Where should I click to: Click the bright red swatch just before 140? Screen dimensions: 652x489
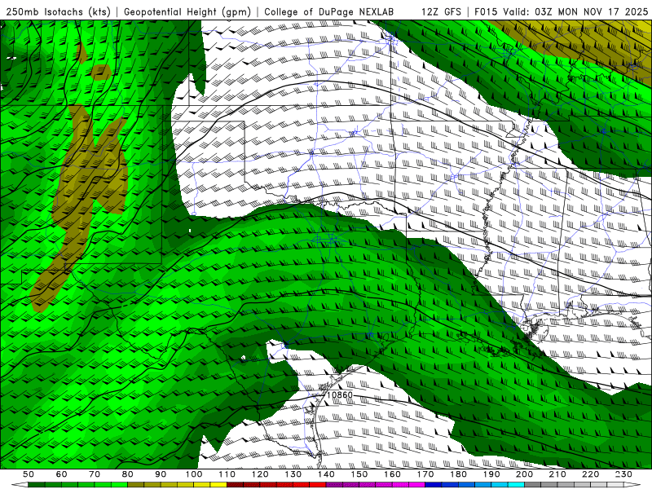318,484
